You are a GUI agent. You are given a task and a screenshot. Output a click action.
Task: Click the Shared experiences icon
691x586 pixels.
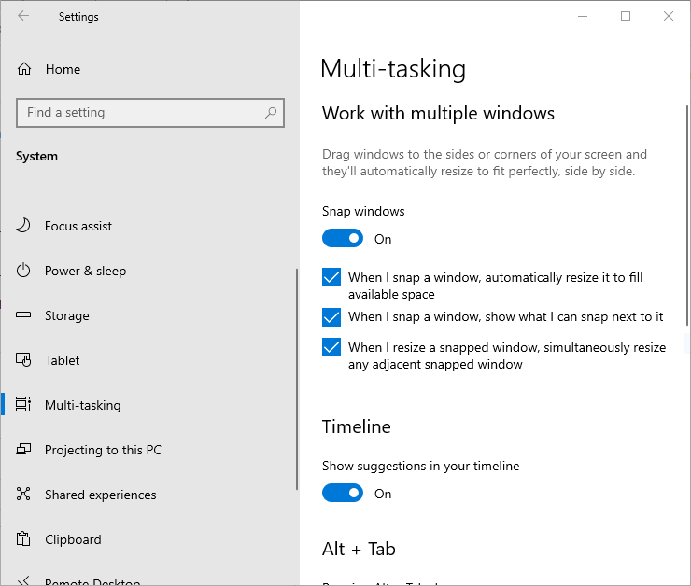click(x=24, y=495)
